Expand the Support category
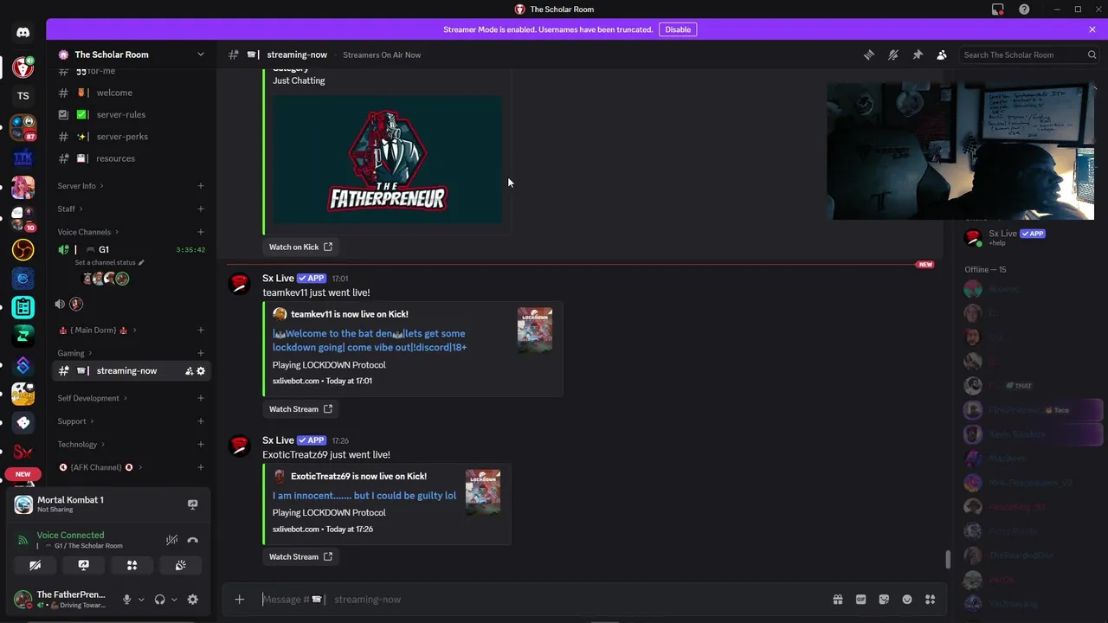 point(75,421)
